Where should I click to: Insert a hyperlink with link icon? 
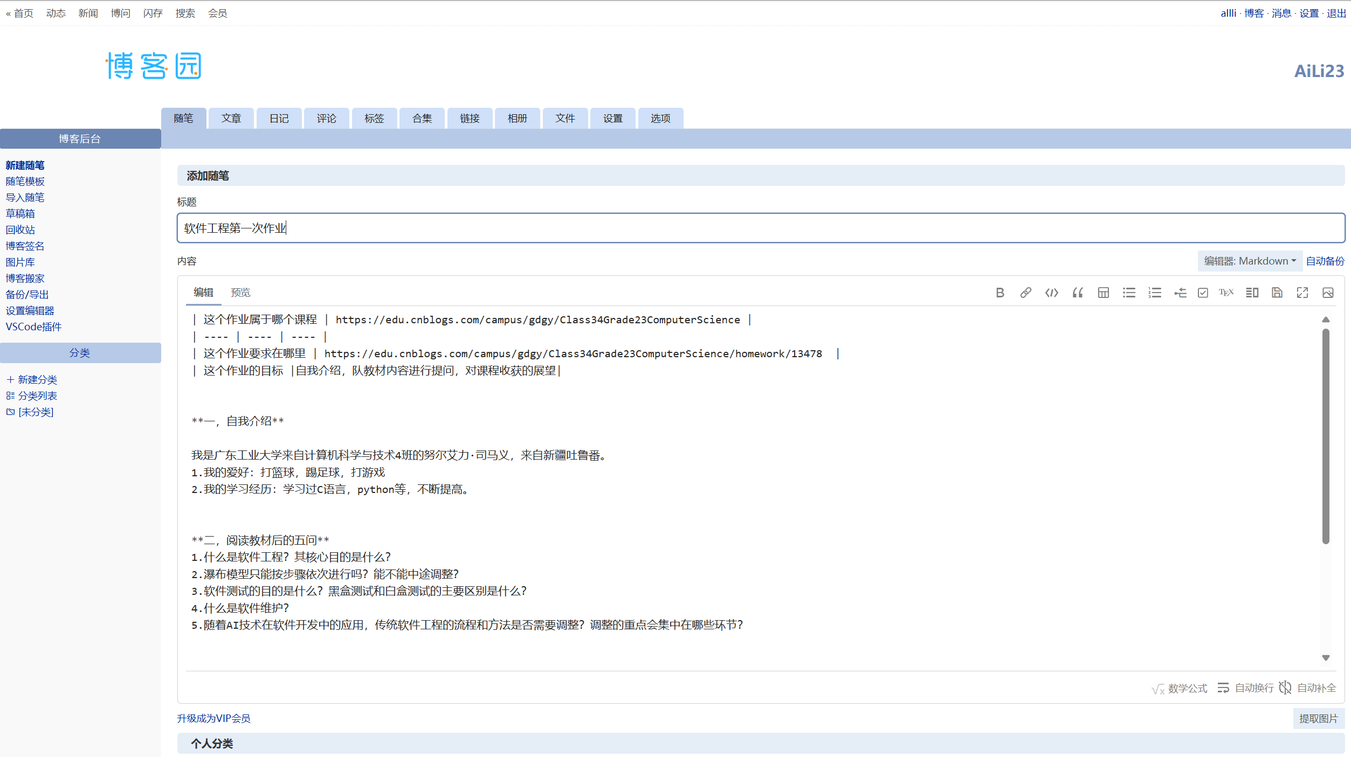click(x=1025, y=293)
